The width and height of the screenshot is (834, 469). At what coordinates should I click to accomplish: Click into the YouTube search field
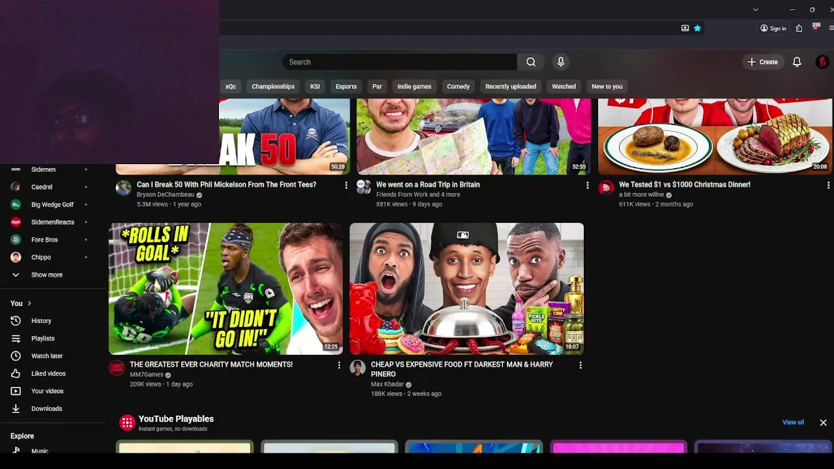coord(400,62)
